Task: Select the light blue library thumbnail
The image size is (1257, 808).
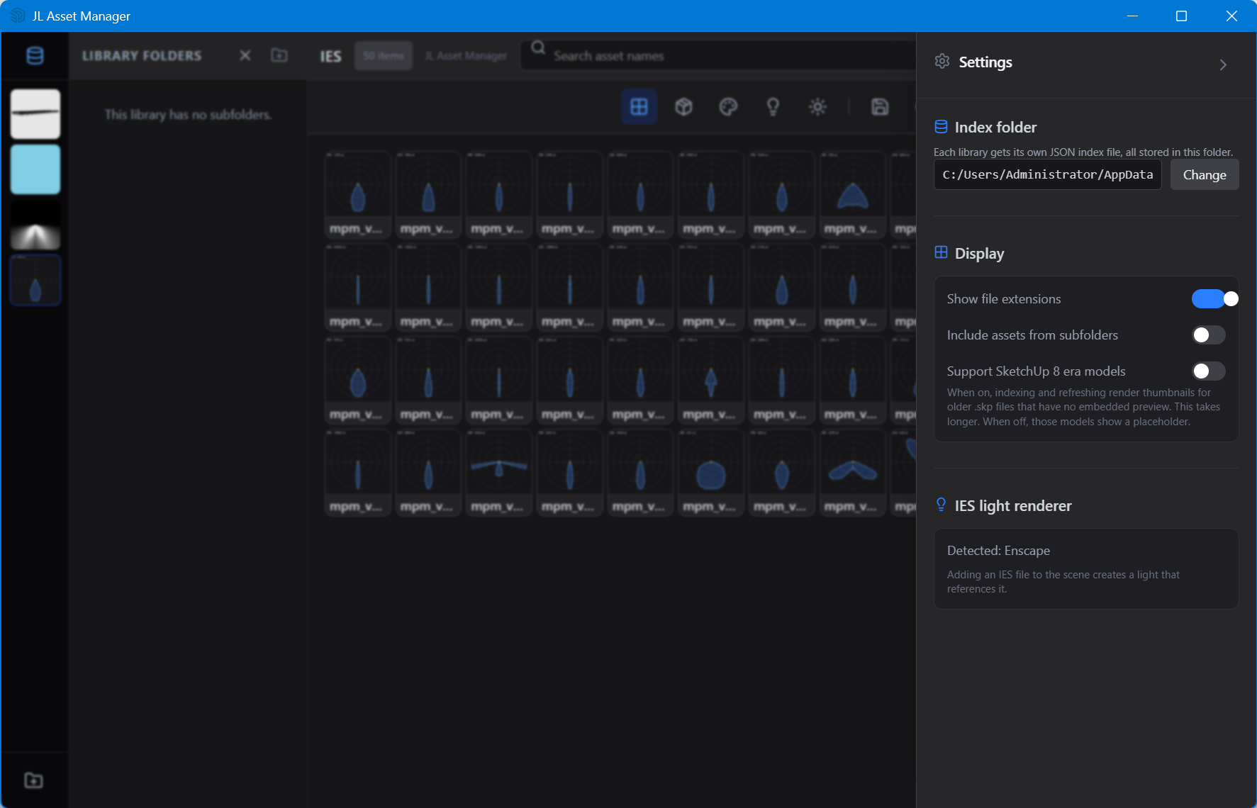Action: (35, 169)
